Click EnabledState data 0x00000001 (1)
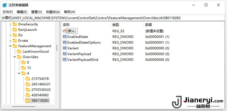This screenshot has height=111, width=227. pyautogui.click(x=157, y=37)
